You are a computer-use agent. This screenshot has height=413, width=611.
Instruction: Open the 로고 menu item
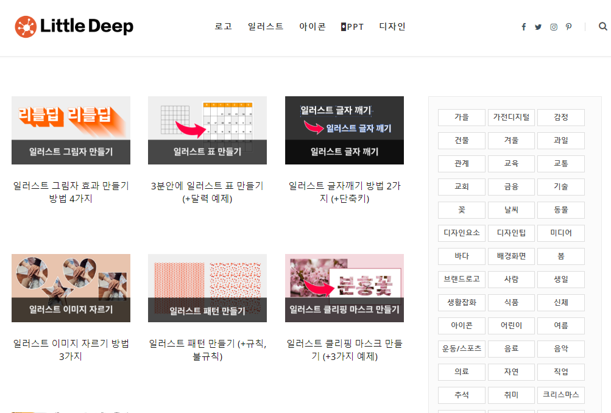tap(223, 26)
